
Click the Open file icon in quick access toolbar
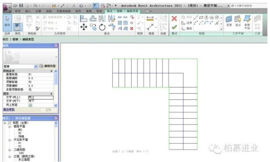tap(15, 6)
